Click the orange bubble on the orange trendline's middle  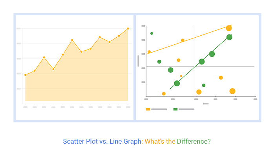(183, 40)
